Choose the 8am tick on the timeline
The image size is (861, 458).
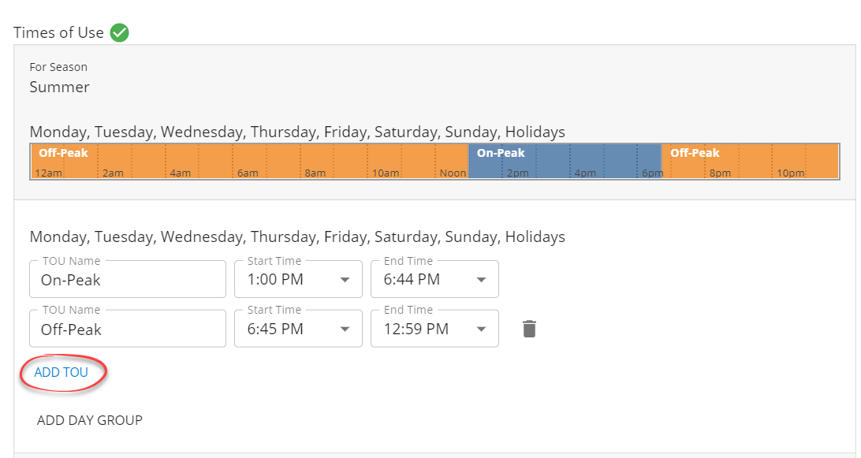[x=315, y=173]
